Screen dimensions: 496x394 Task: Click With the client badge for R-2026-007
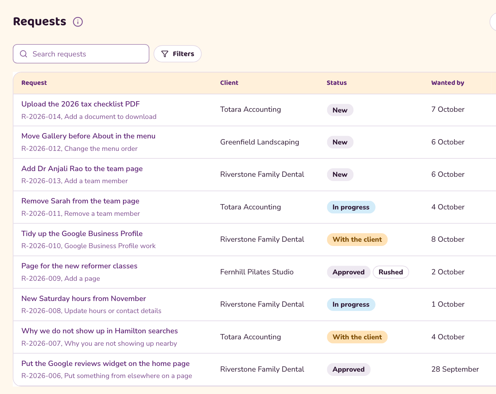[x=357, y=337]
